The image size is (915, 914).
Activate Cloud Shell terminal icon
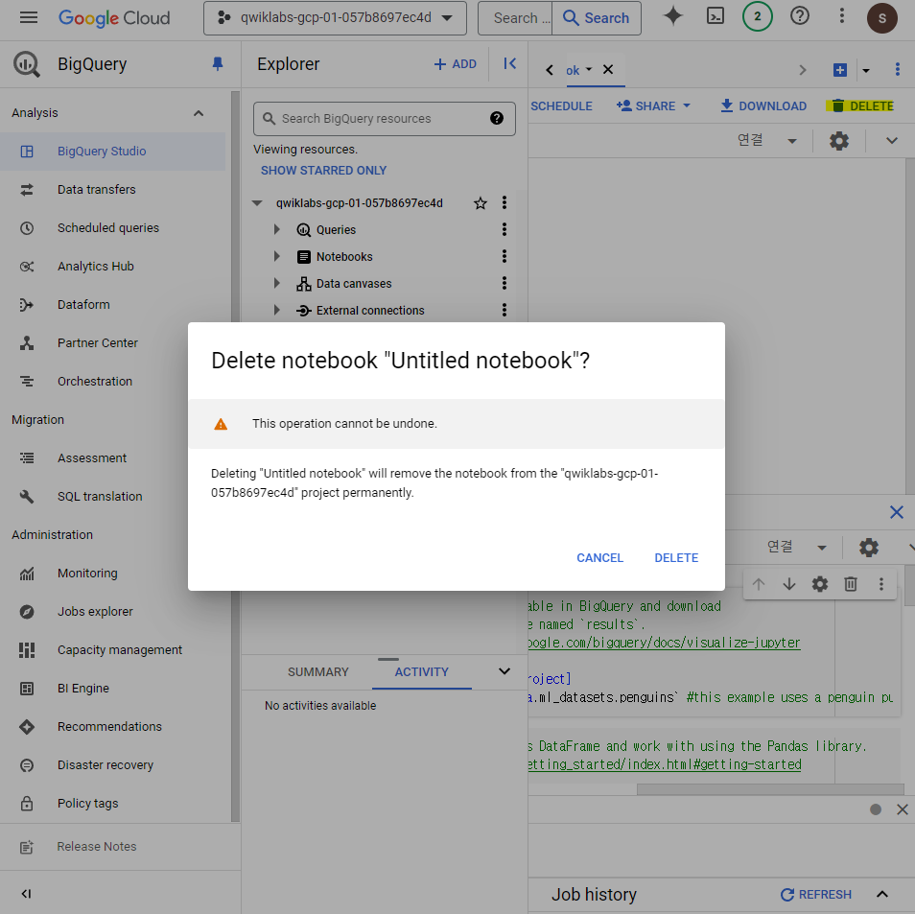(715, 16)
